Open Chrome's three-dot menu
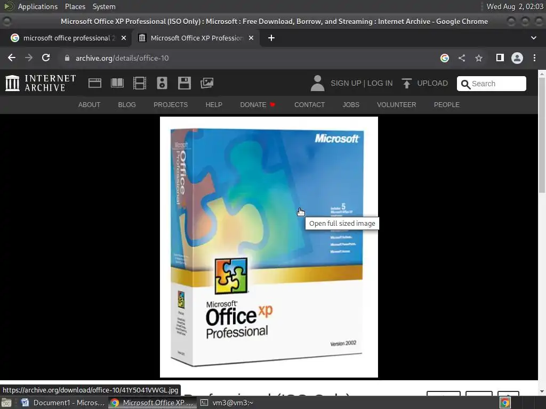 click(534, 58)
